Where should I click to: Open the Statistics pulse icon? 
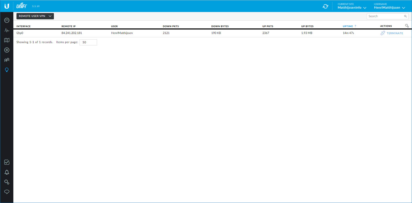pyautogui.click(x=7, y=30)
